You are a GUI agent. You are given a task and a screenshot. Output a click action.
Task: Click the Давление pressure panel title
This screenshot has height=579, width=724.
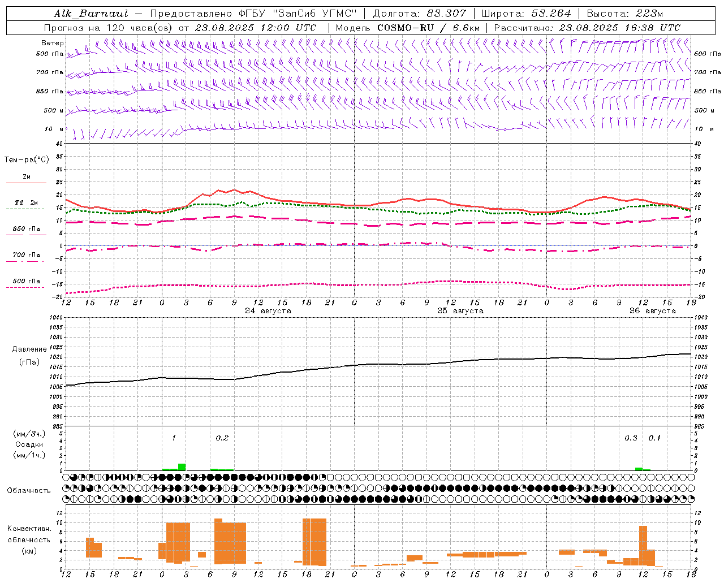pyautogui.click(x=29, y=349)
